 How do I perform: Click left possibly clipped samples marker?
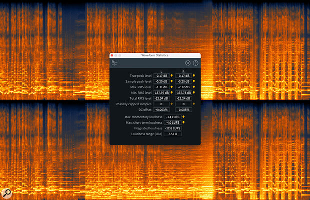point(171,104)
